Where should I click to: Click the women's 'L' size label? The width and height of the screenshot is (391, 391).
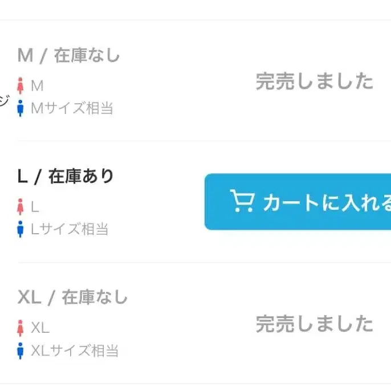pyautogui.click(x=35, y=207)
